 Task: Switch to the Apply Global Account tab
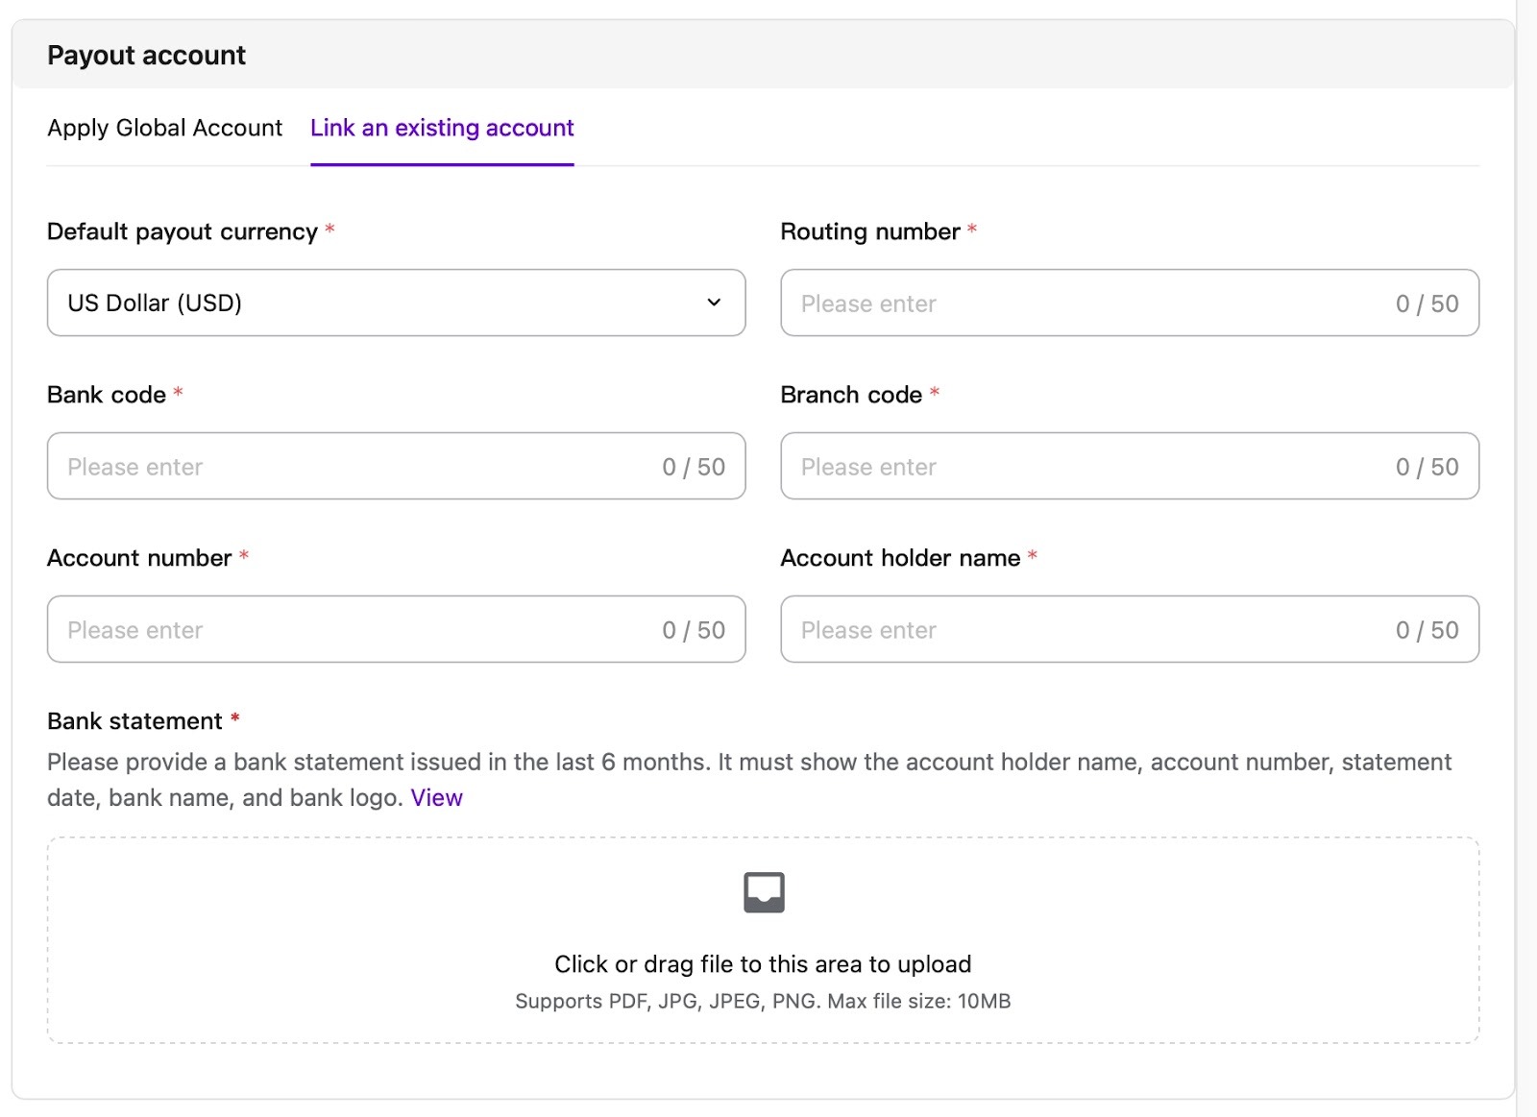pos(164,128)
